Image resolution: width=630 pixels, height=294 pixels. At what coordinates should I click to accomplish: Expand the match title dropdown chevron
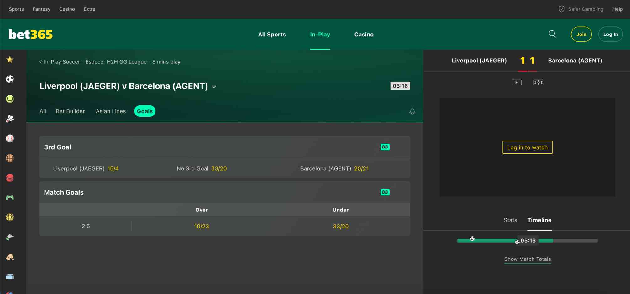[x=214, y=87]
